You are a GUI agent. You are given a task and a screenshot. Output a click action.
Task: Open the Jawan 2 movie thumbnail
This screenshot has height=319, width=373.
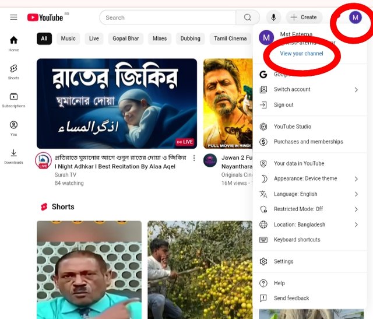228,104
